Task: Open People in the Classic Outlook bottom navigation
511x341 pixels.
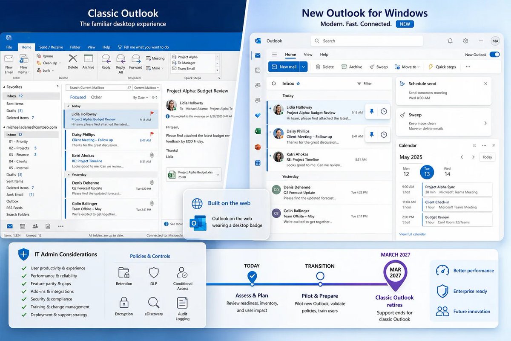Action: [35, 226]
